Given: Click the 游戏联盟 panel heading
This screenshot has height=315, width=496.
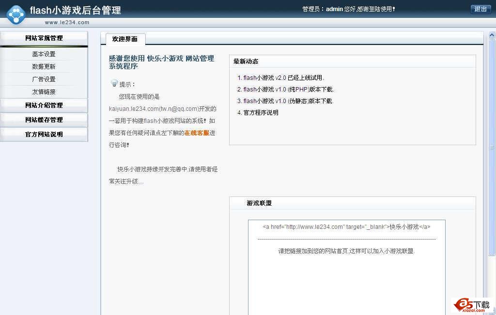Looking at the screenshot, I should pyautogui.click(x=259, y=203).
